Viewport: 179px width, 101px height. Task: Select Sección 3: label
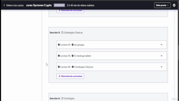tap(55, 33)
